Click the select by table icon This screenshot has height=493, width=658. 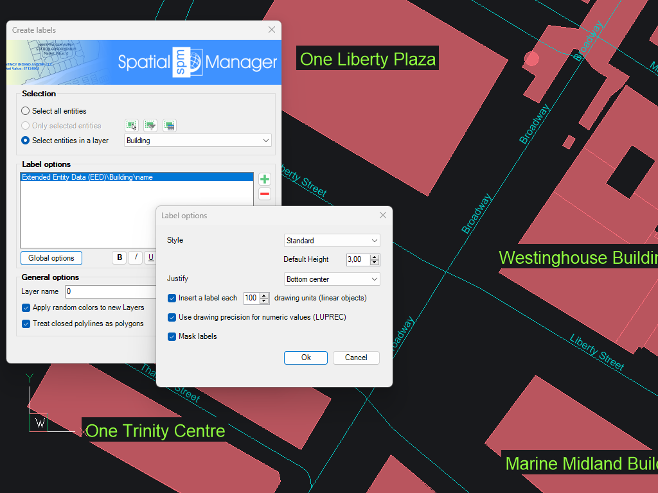click(169, 125)
